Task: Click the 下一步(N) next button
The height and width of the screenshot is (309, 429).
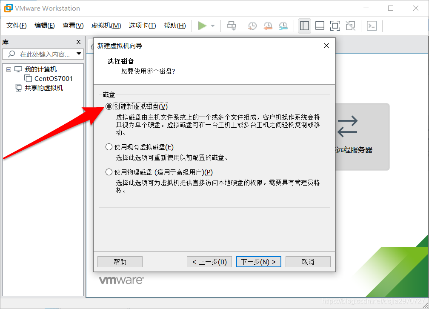Action: pyautogui.click(x=259, y=262)
